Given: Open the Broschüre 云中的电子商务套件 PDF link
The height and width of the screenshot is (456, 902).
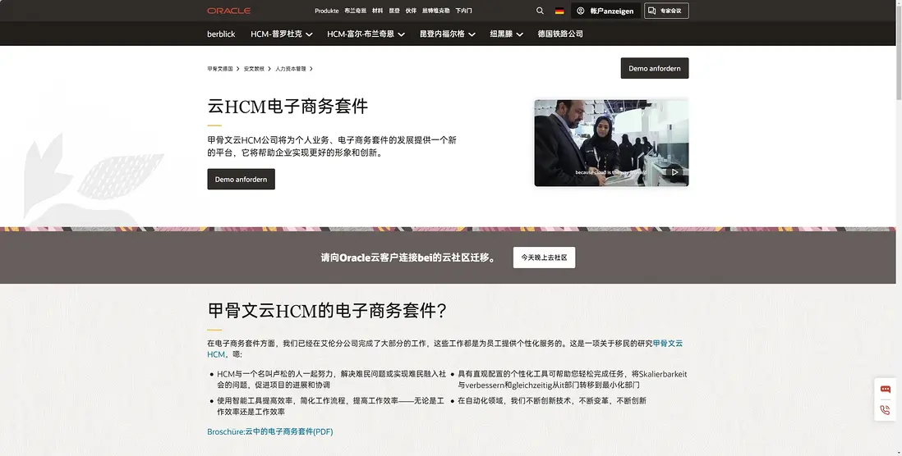Looking at the screenshot, I should 269,431.
